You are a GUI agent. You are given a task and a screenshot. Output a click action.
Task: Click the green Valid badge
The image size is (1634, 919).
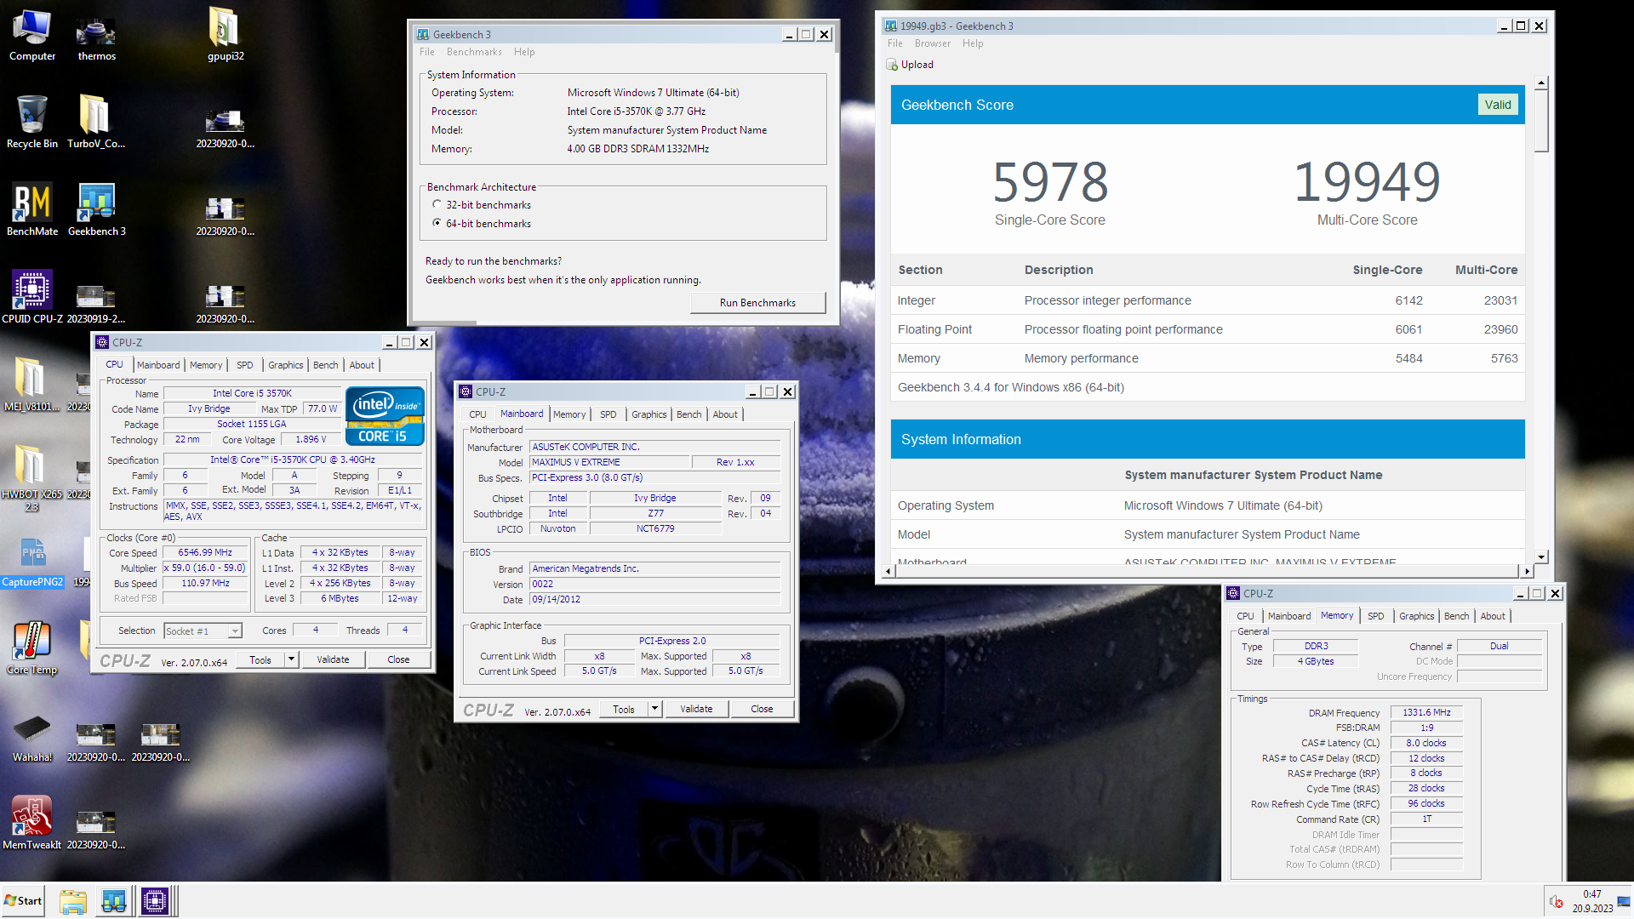(x=1498, y=105)
